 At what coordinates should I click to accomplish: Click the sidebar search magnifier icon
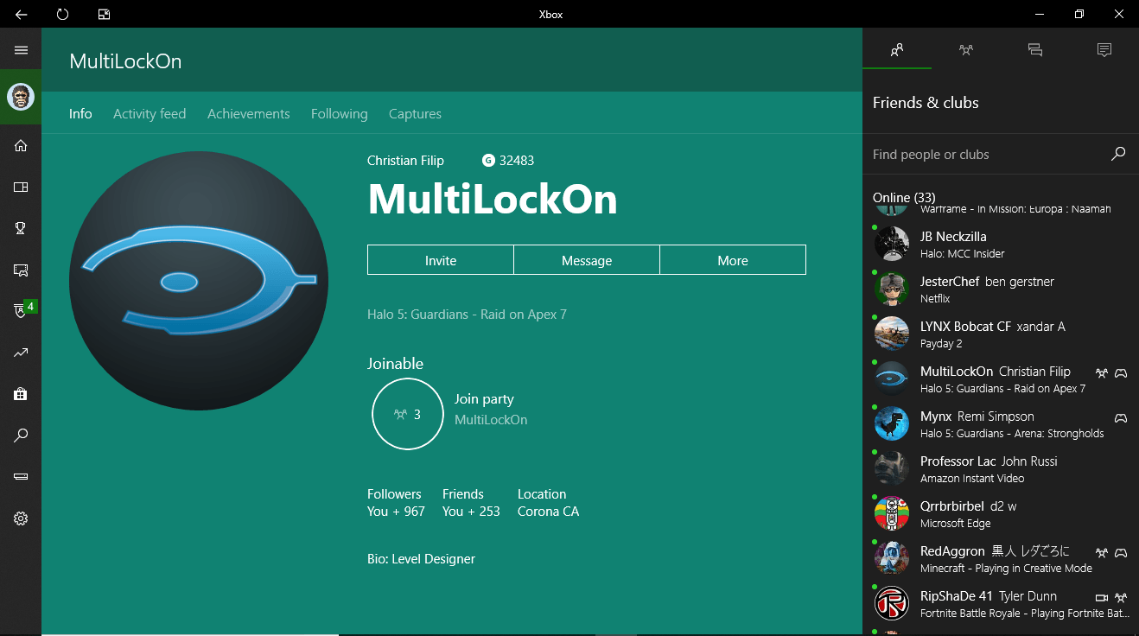pos(21,436)
